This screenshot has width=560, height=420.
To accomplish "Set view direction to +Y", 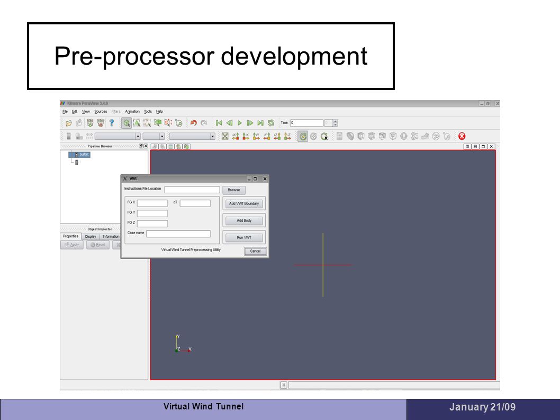I will pyautogui.click(x=256, y=136).
